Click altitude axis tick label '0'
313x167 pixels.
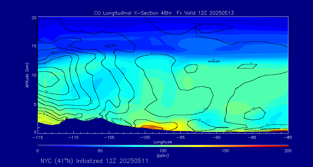pos(35,132)
